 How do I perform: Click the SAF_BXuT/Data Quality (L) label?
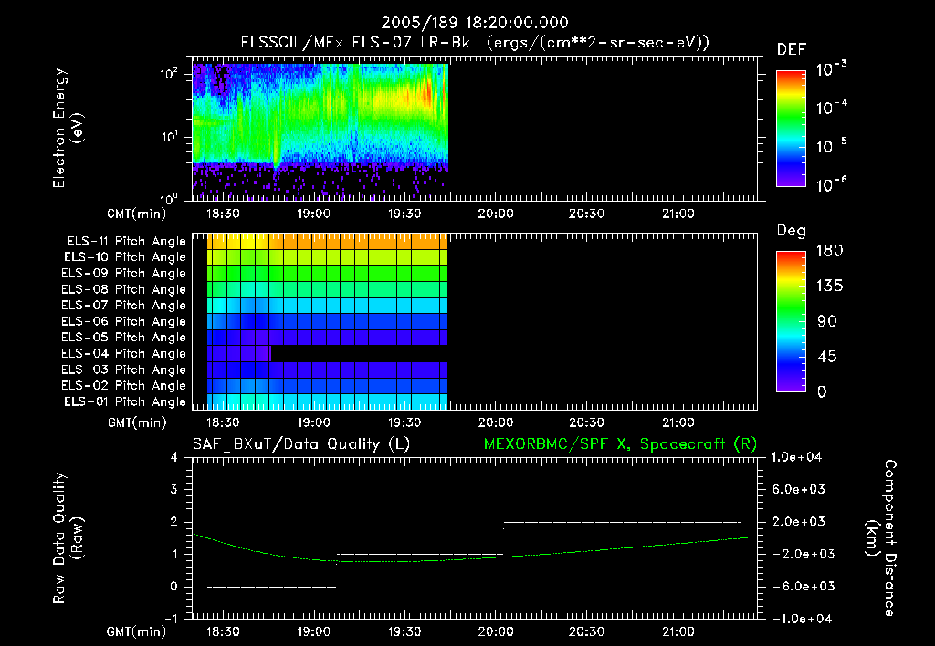(x=301, y=444)
